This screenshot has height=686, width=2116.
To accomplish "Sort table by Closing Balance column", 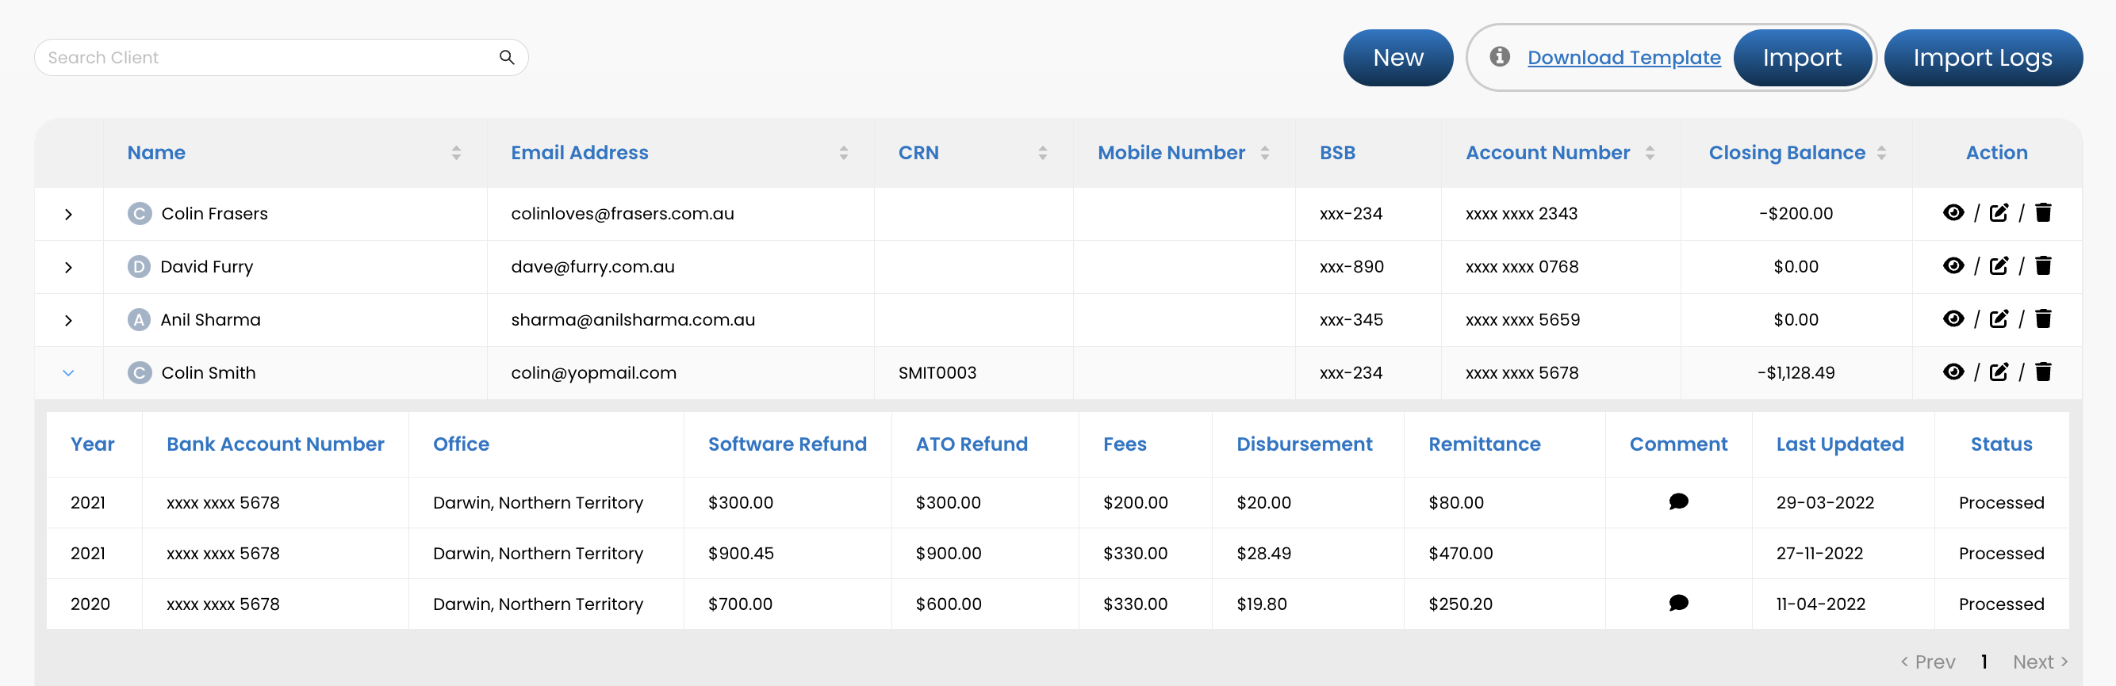I will coord(1881,153).
